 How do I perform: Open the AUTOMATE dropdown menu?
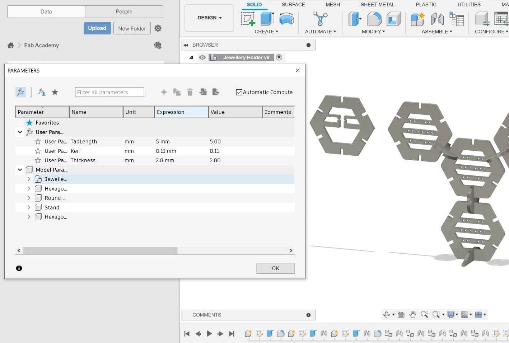(321, 32)
